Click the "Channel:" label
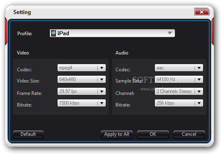The height and width of the screenshot is (155, 222). tap(125, 93)
